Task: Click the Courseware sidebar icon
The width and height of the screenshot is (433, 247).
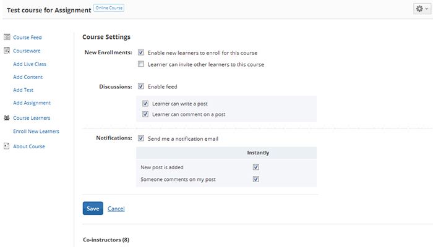Action: click(x=6, y=51)
